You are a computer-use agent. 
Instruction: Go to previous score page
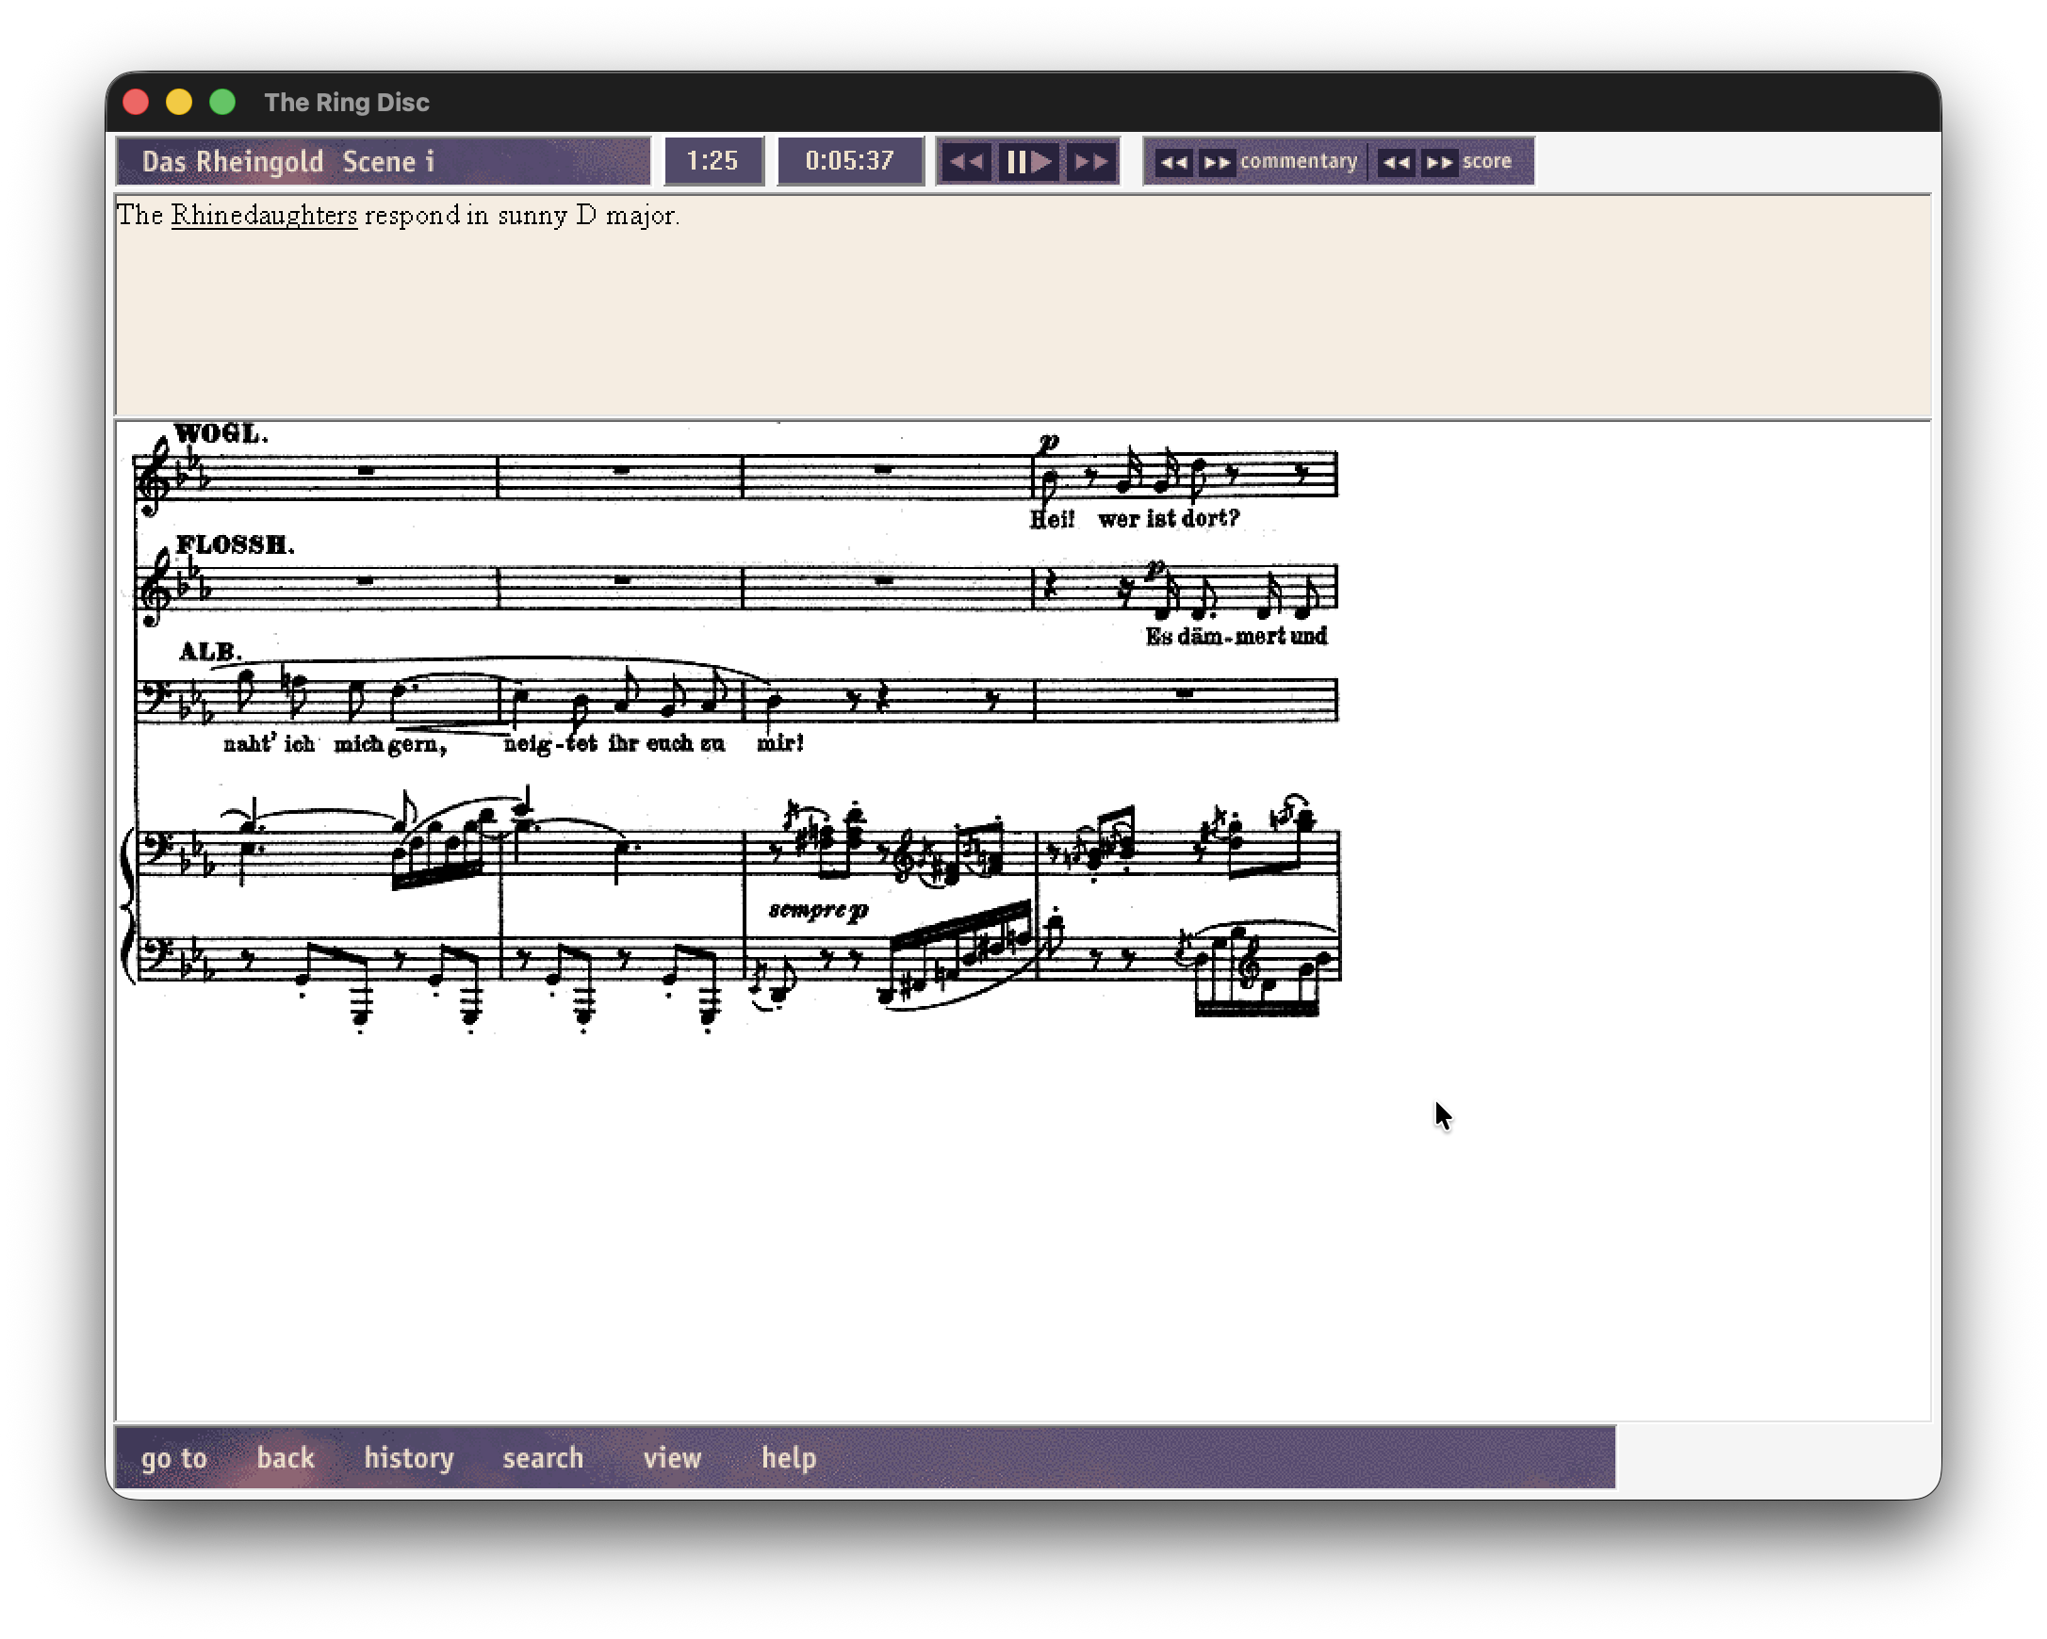pos(1396,162)
